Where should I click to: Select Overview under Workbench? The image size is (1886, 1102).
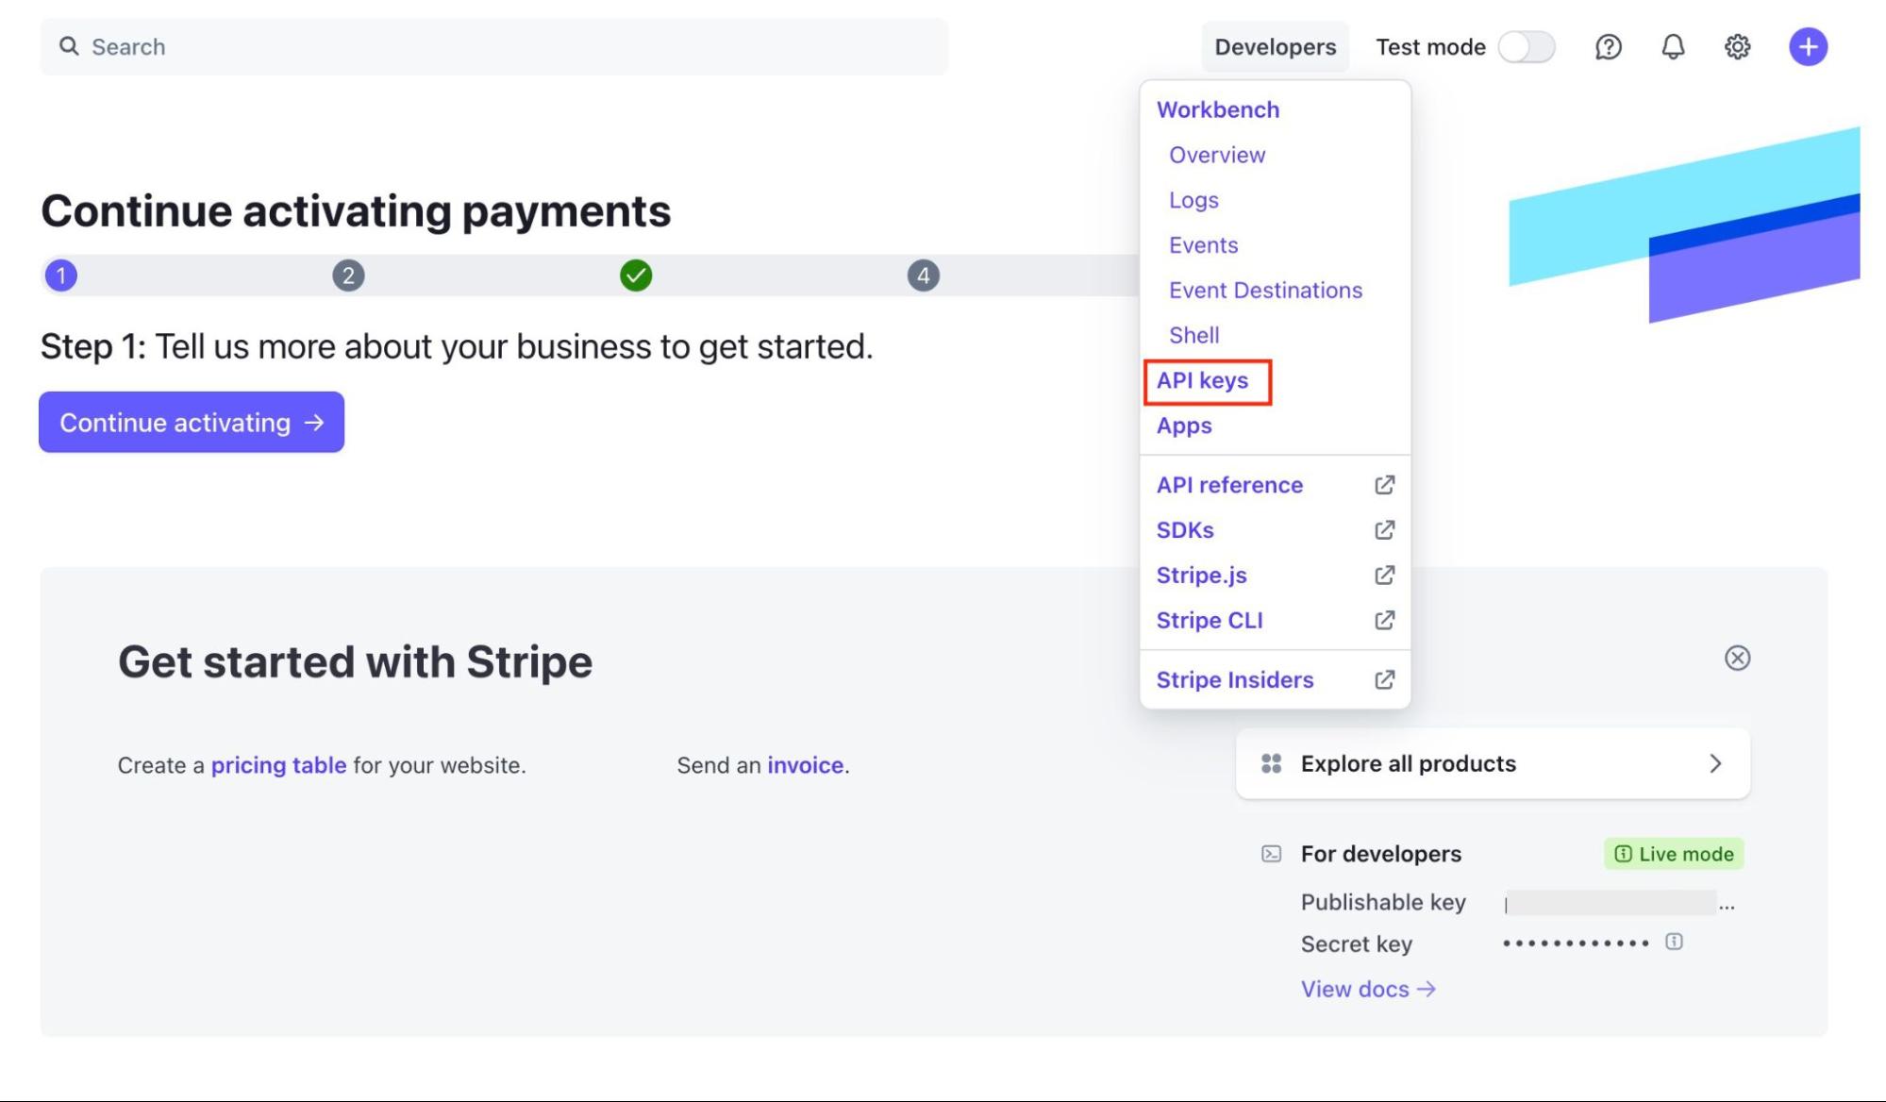pos(1217,155)
